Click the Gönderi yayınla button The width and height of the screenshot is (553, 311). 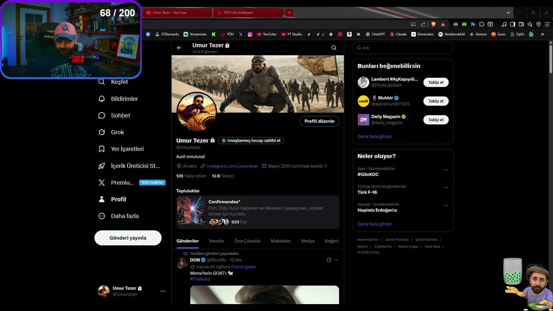(x=128, y=238)
